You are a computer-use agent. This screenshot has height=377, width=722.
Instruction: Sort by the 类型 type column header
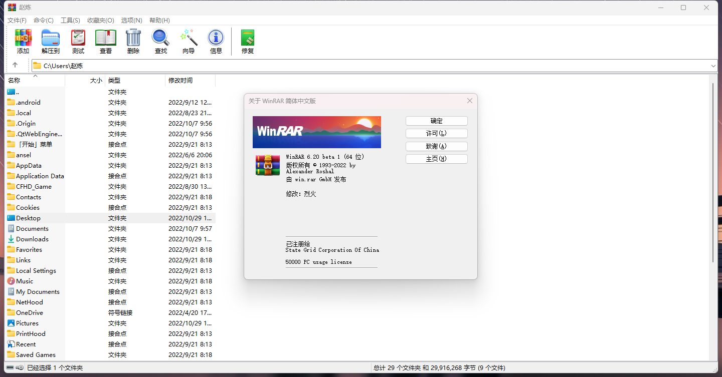(135, 80)
